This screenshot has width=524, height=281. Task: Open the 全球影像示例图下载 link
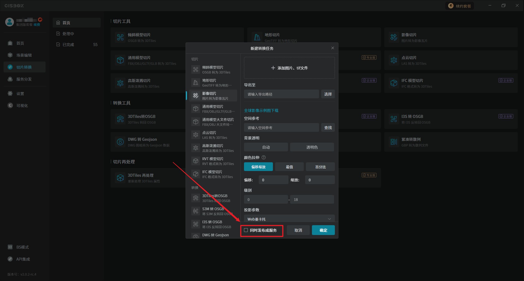[x=261, y=111]
